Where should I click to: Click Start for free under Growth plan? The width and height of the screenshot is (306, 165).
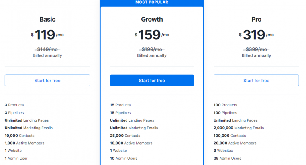coord(152,81)
